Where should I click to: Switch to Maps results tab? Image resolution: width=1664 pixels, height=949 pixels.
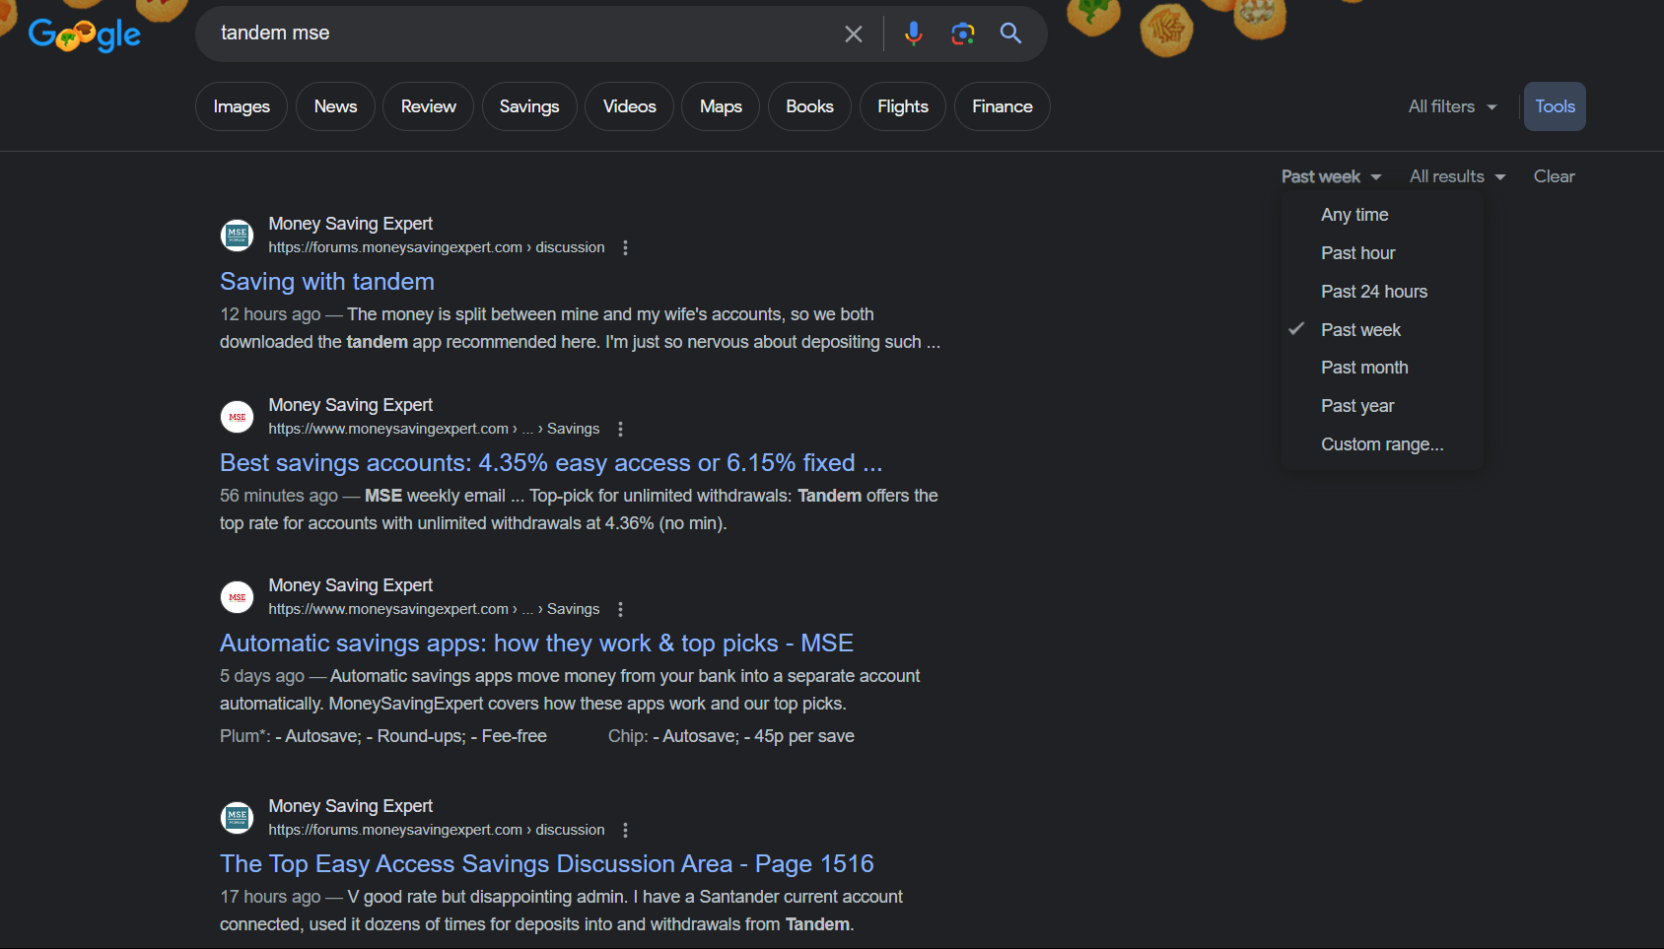[721, 106]
